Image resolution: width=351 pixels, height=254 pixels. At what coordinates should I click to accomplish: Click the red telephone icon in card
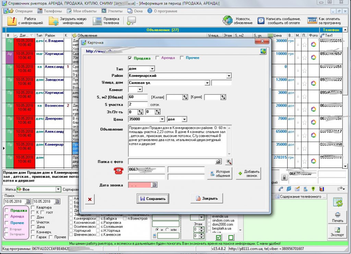pyautogui.click(x=118, y=171)
